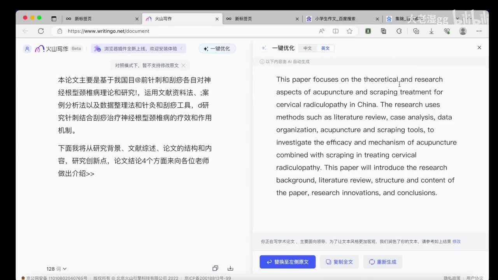Open the browser extensions puzzle icon
The width and height of the screenshot is (498, 280).
tap(399, 31)
